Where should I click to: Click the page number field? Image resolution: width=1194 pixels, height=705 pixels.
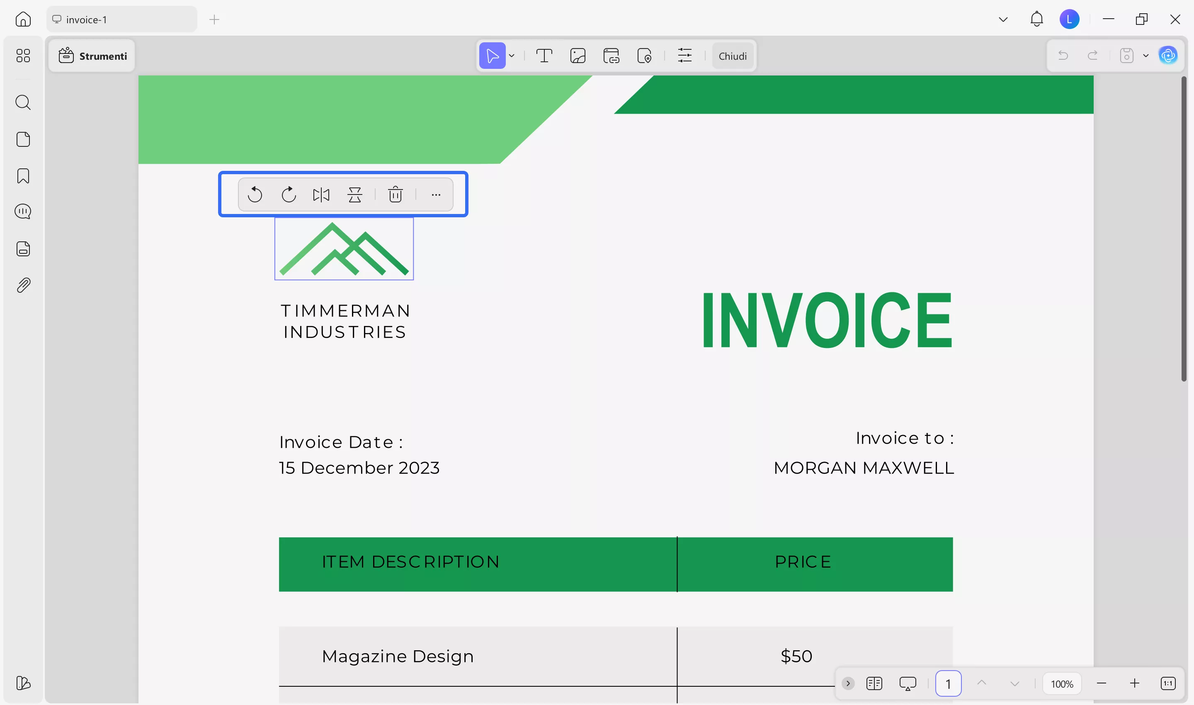(948, 683)
